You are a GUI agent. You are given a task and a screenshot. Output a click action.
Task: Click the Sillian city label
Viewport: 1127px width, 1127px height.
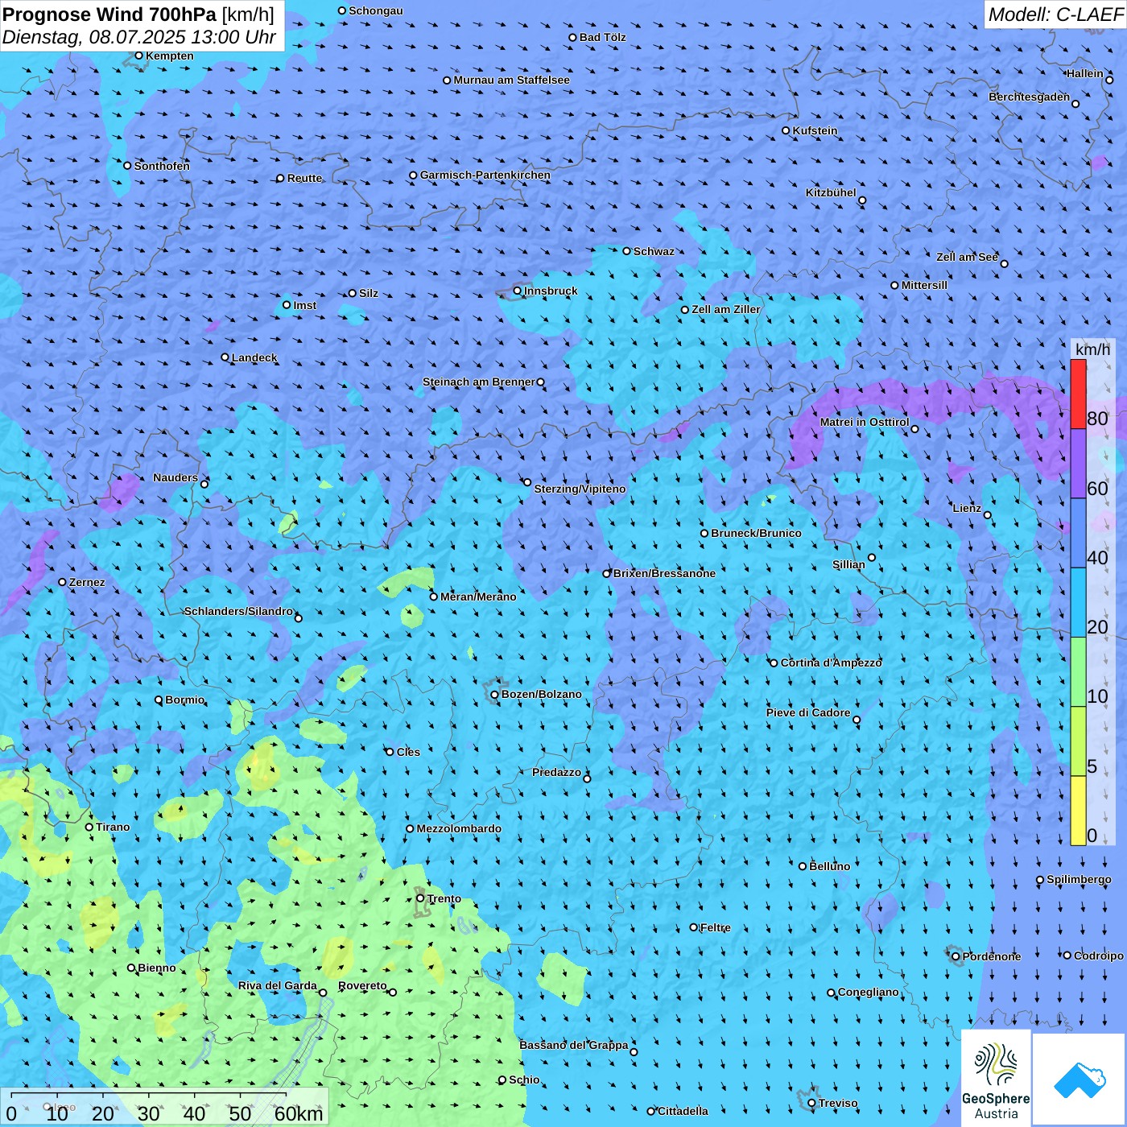(x=848, y=564)
